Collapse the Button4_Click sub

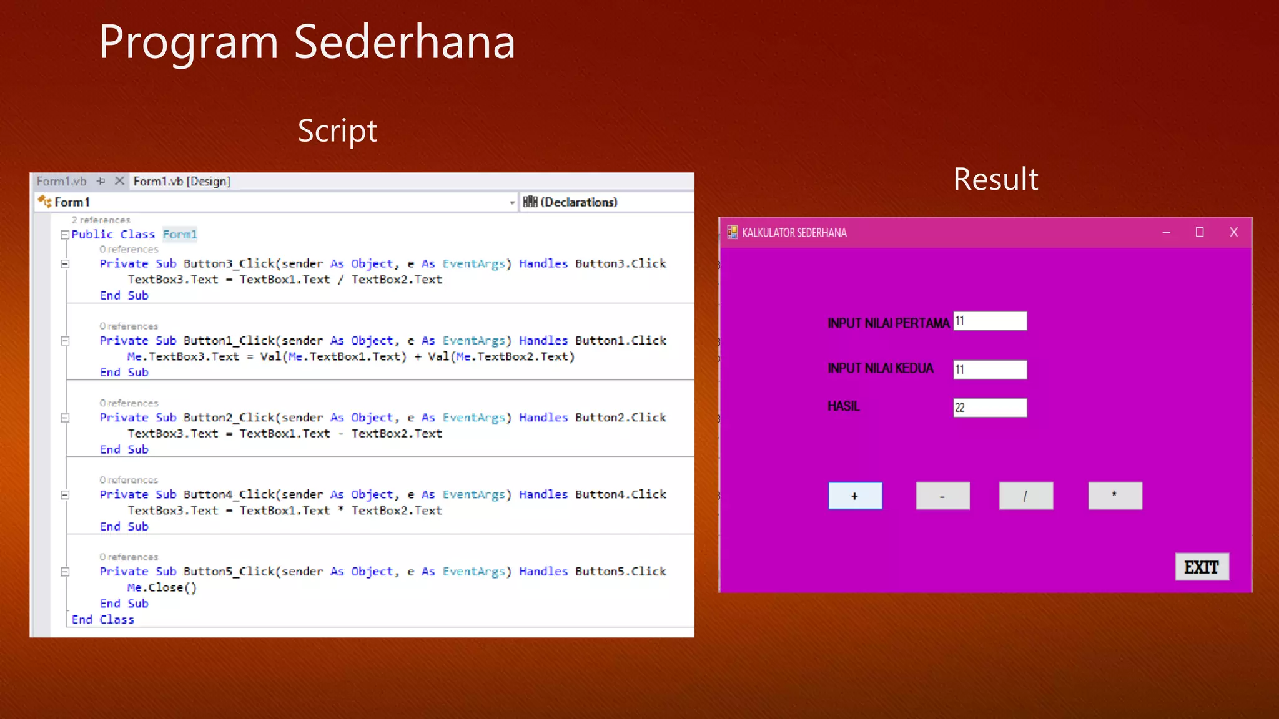click(64, 495)
